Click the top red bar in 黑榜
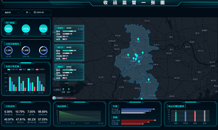Screen dimensions: 218x130 click(x=137, y=120)
